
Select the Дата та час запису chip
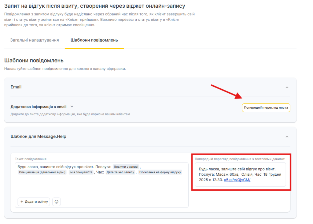pyautogui.click(x=120, y=172)
